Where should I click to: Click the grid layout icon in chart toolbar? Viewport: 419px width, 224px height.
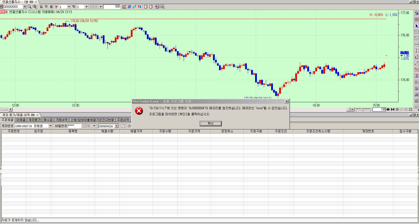tap(162, 7)
